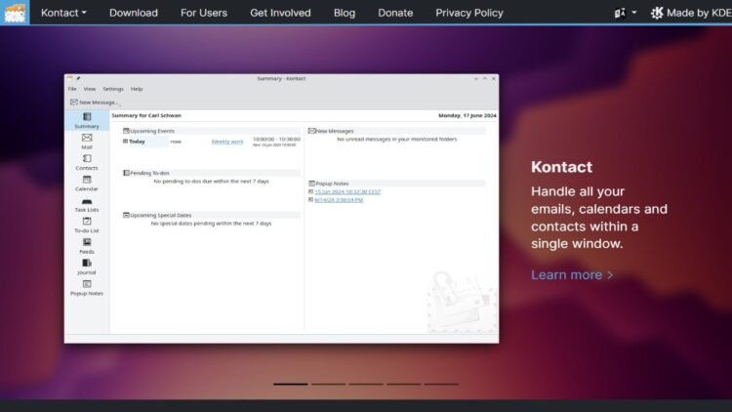Open the Help menu in Kontact window
This screenshot has height=412, width=732.
tap(137, 89)
